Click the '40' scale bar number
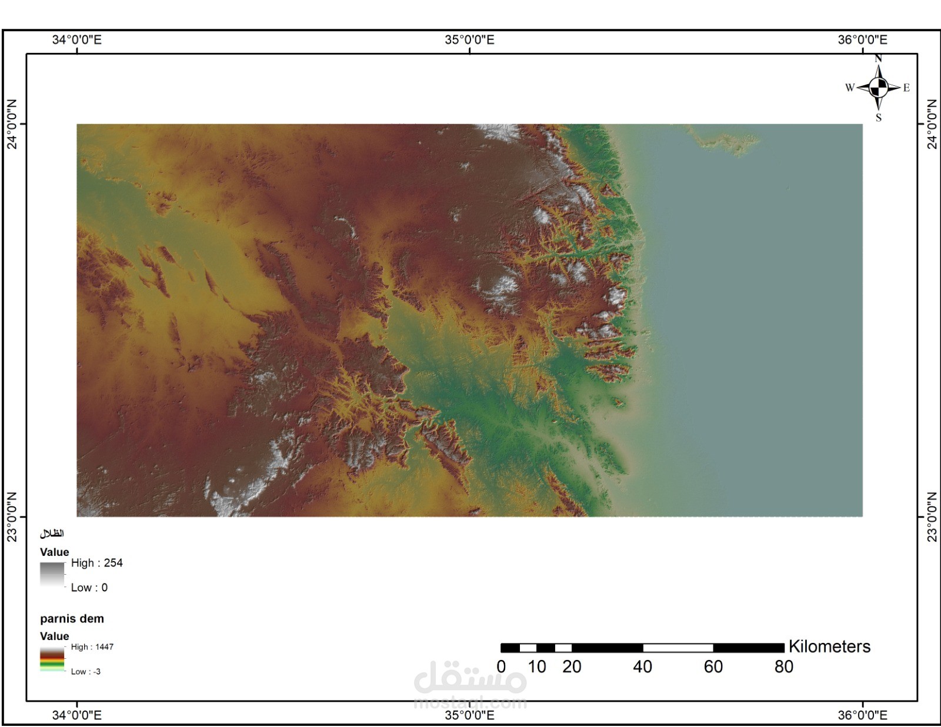Screen dimensions: 941x727 [x=642, y=667]
